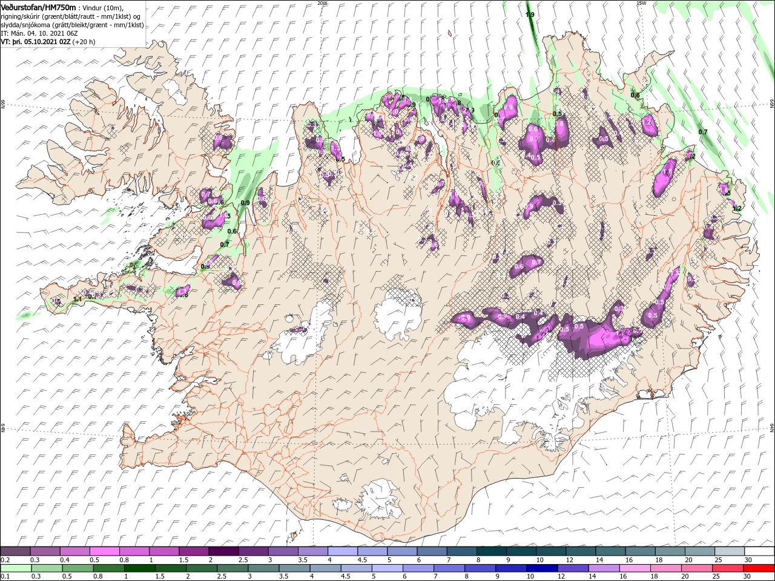The width and height of the screenshot is (775, 581).
Task: Pick upper legend swatch between 6 and 7
Action: coord(432,551)
